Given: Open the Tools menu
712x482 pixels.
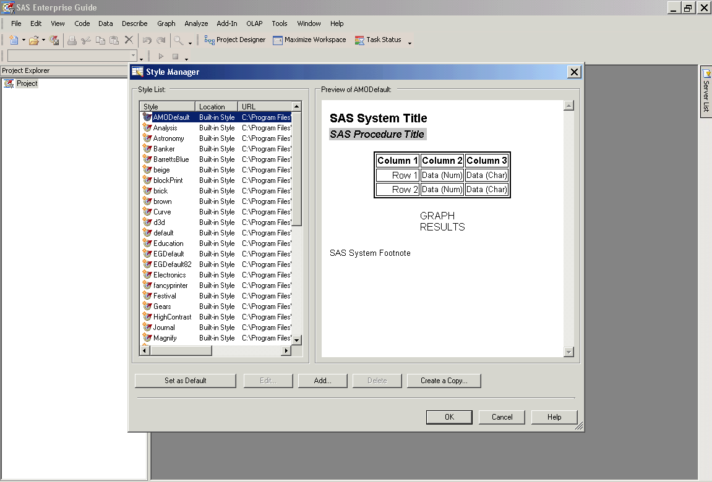Looking at the screenshot, I should click(279, 23).
